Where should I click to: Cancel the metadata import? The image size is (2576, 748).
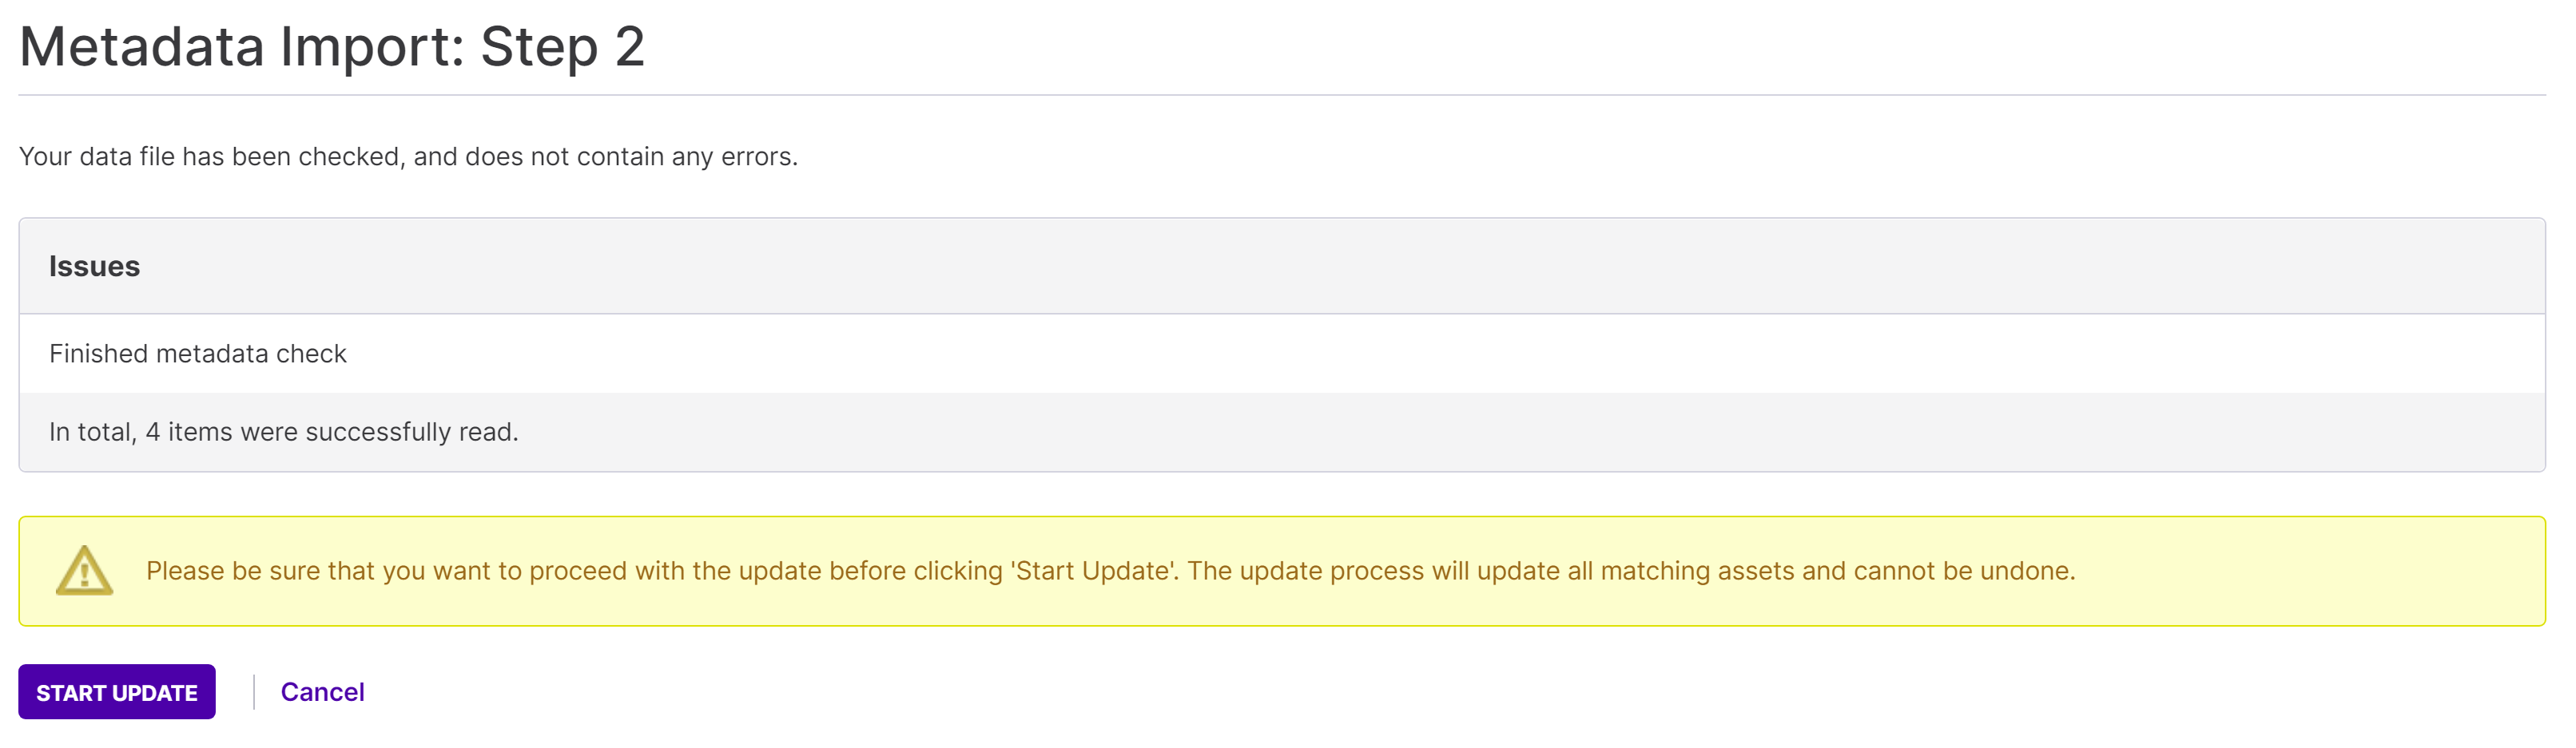click(322, 691)
